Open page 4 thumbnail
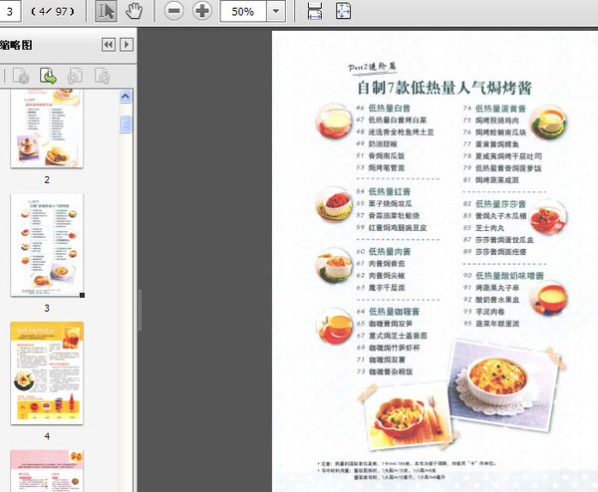 [x=47, y=373]
